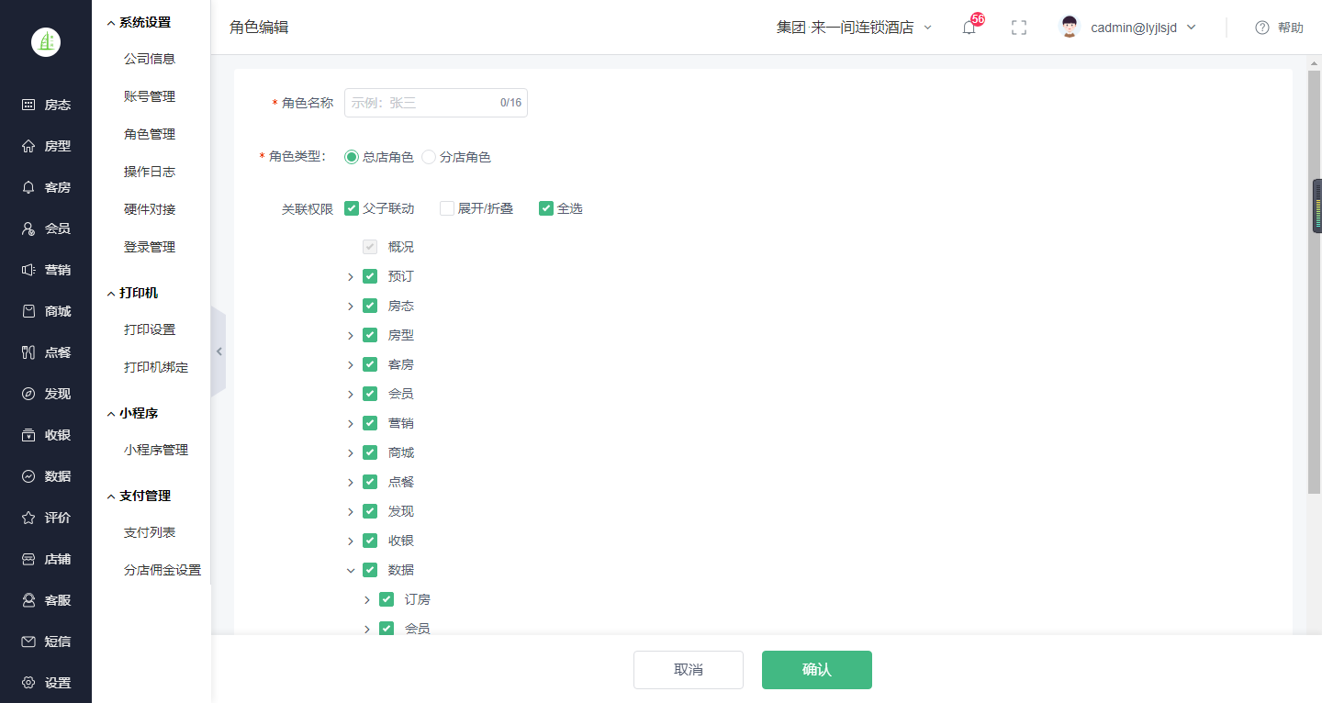Open the cadmin@lyjlsjd account dropdown

(1143, 28)
